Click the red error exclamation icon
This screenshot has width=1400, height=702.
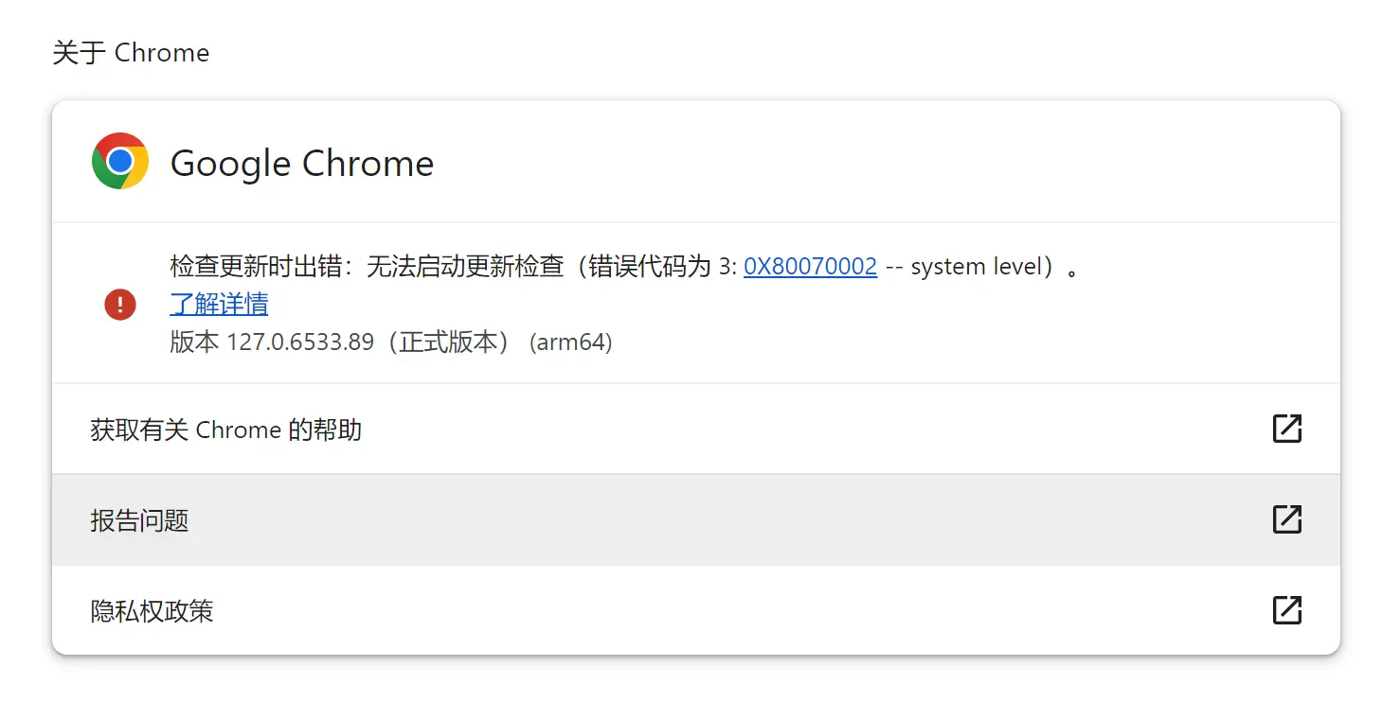120,305
